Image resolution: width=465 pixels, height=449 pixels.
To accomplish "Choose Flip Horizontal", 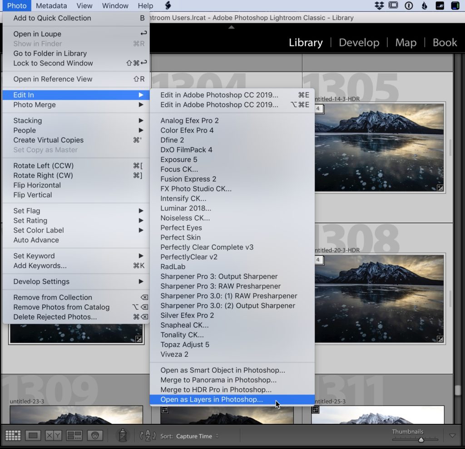I will (76, 185).
